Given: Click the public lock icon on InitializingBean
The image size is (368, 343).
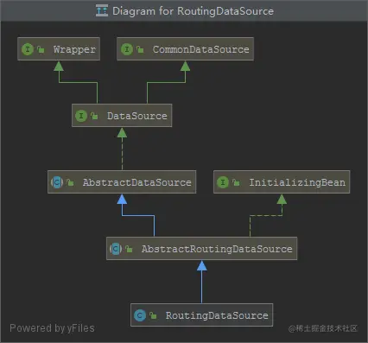Looking at the screenshot, I should [x=236, y=182].
